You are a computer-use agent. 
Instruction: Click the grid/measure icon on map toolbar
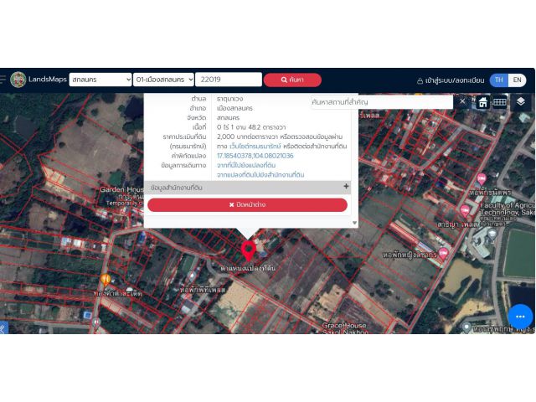click(x=499, y=102)
